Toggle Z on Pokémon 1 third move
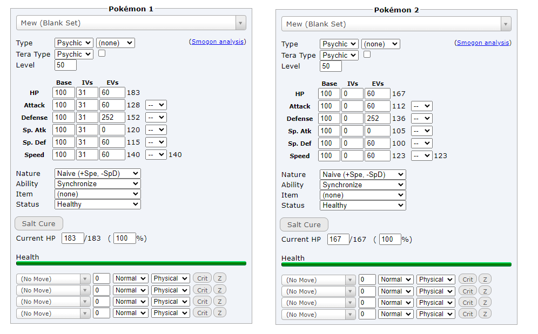 (x=220, y=301)
